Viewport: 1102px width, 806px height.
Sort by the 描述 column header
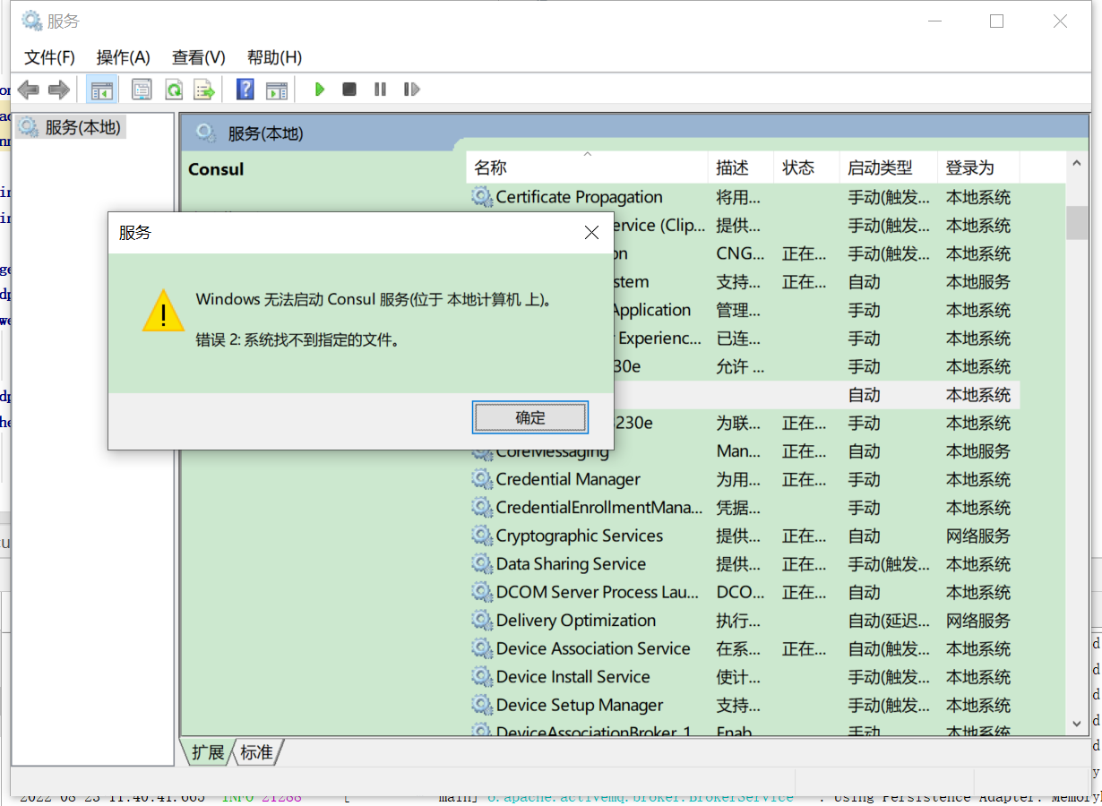pos(741,167)
